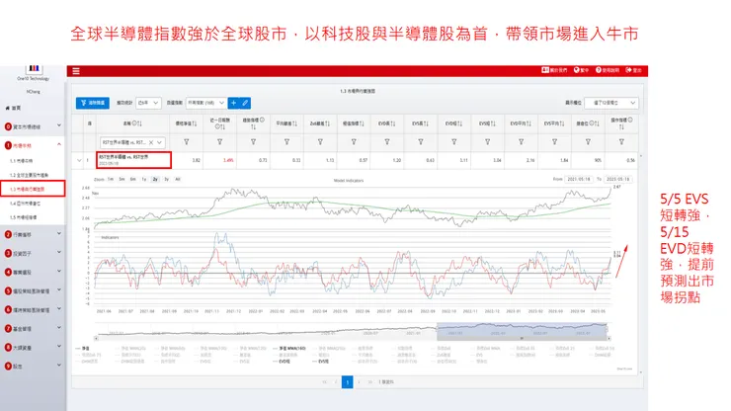Open sidebar submenu item 1.1
Image resolution: width=731 pixels, height=411 pixels.
click(x=22, y=161)
